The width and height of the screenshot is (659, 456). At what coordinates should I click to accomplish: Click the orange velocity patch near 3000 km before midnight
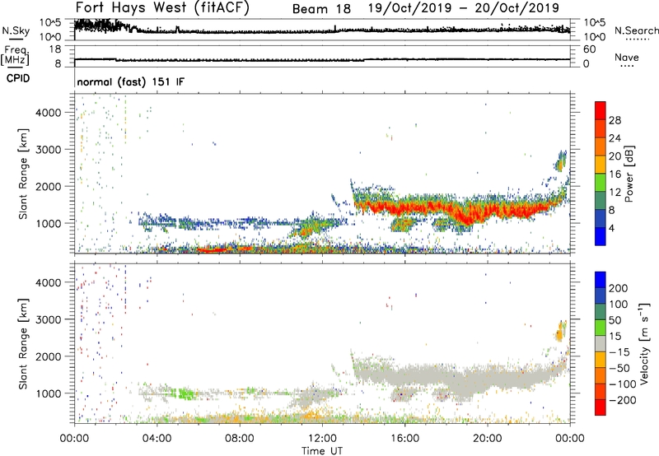(560, 333)
